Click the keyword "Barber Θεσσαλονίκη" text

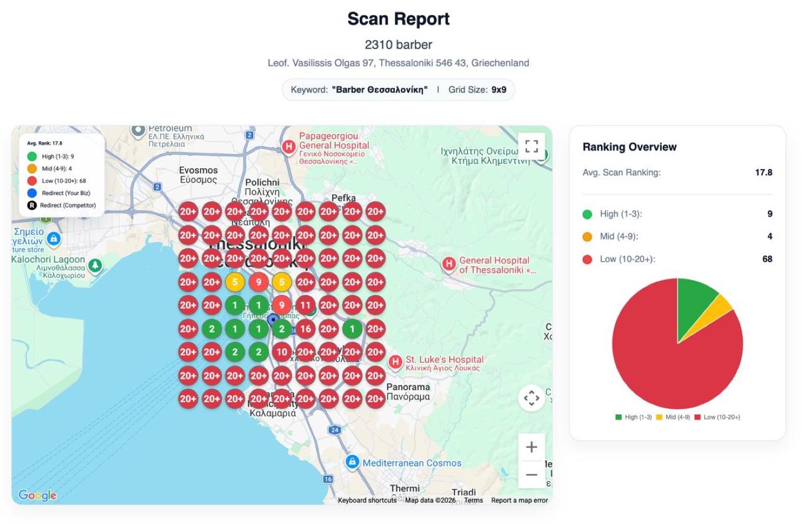[x=380, y=90]
